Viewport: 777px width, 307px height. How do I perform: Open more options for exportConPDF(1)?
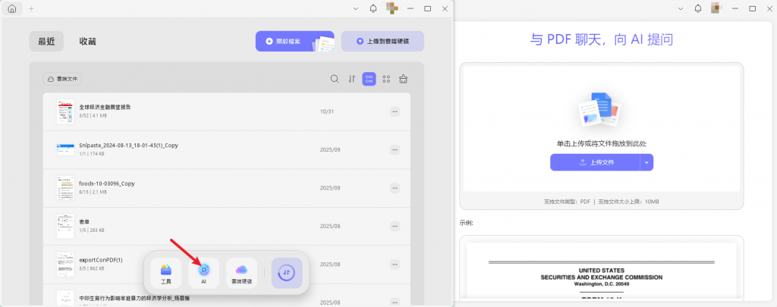tap(395, 264)
